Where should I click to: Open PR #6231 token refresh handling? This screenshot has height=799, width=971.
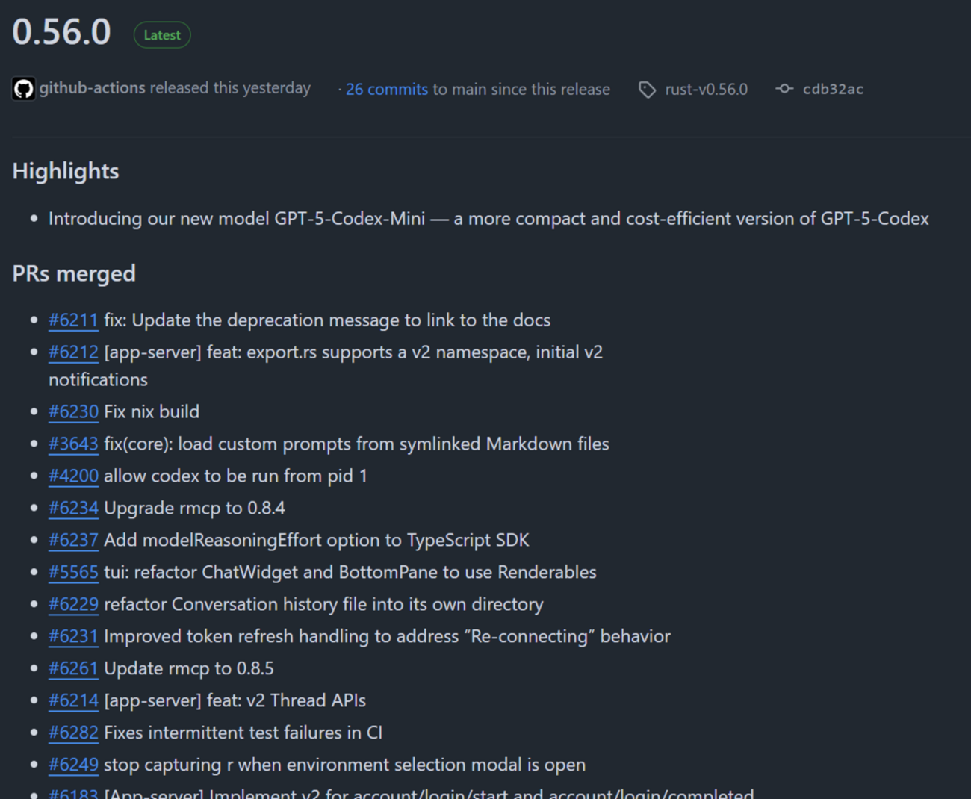(x=73, y=637)
